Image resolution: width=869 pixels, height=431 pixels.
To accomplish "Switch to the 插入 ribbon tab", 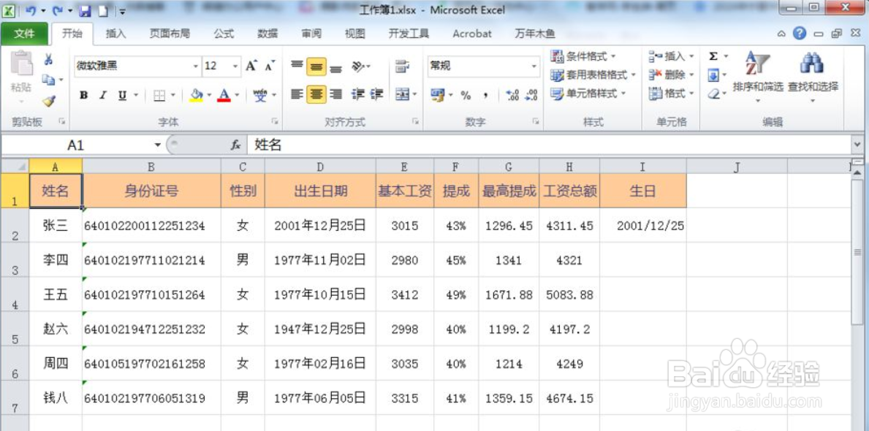I will point(116,33).
